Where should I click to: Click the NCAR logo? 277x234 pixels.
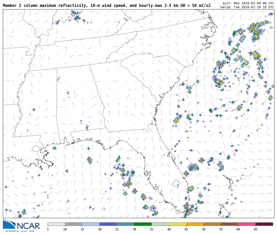coord(22,225)
